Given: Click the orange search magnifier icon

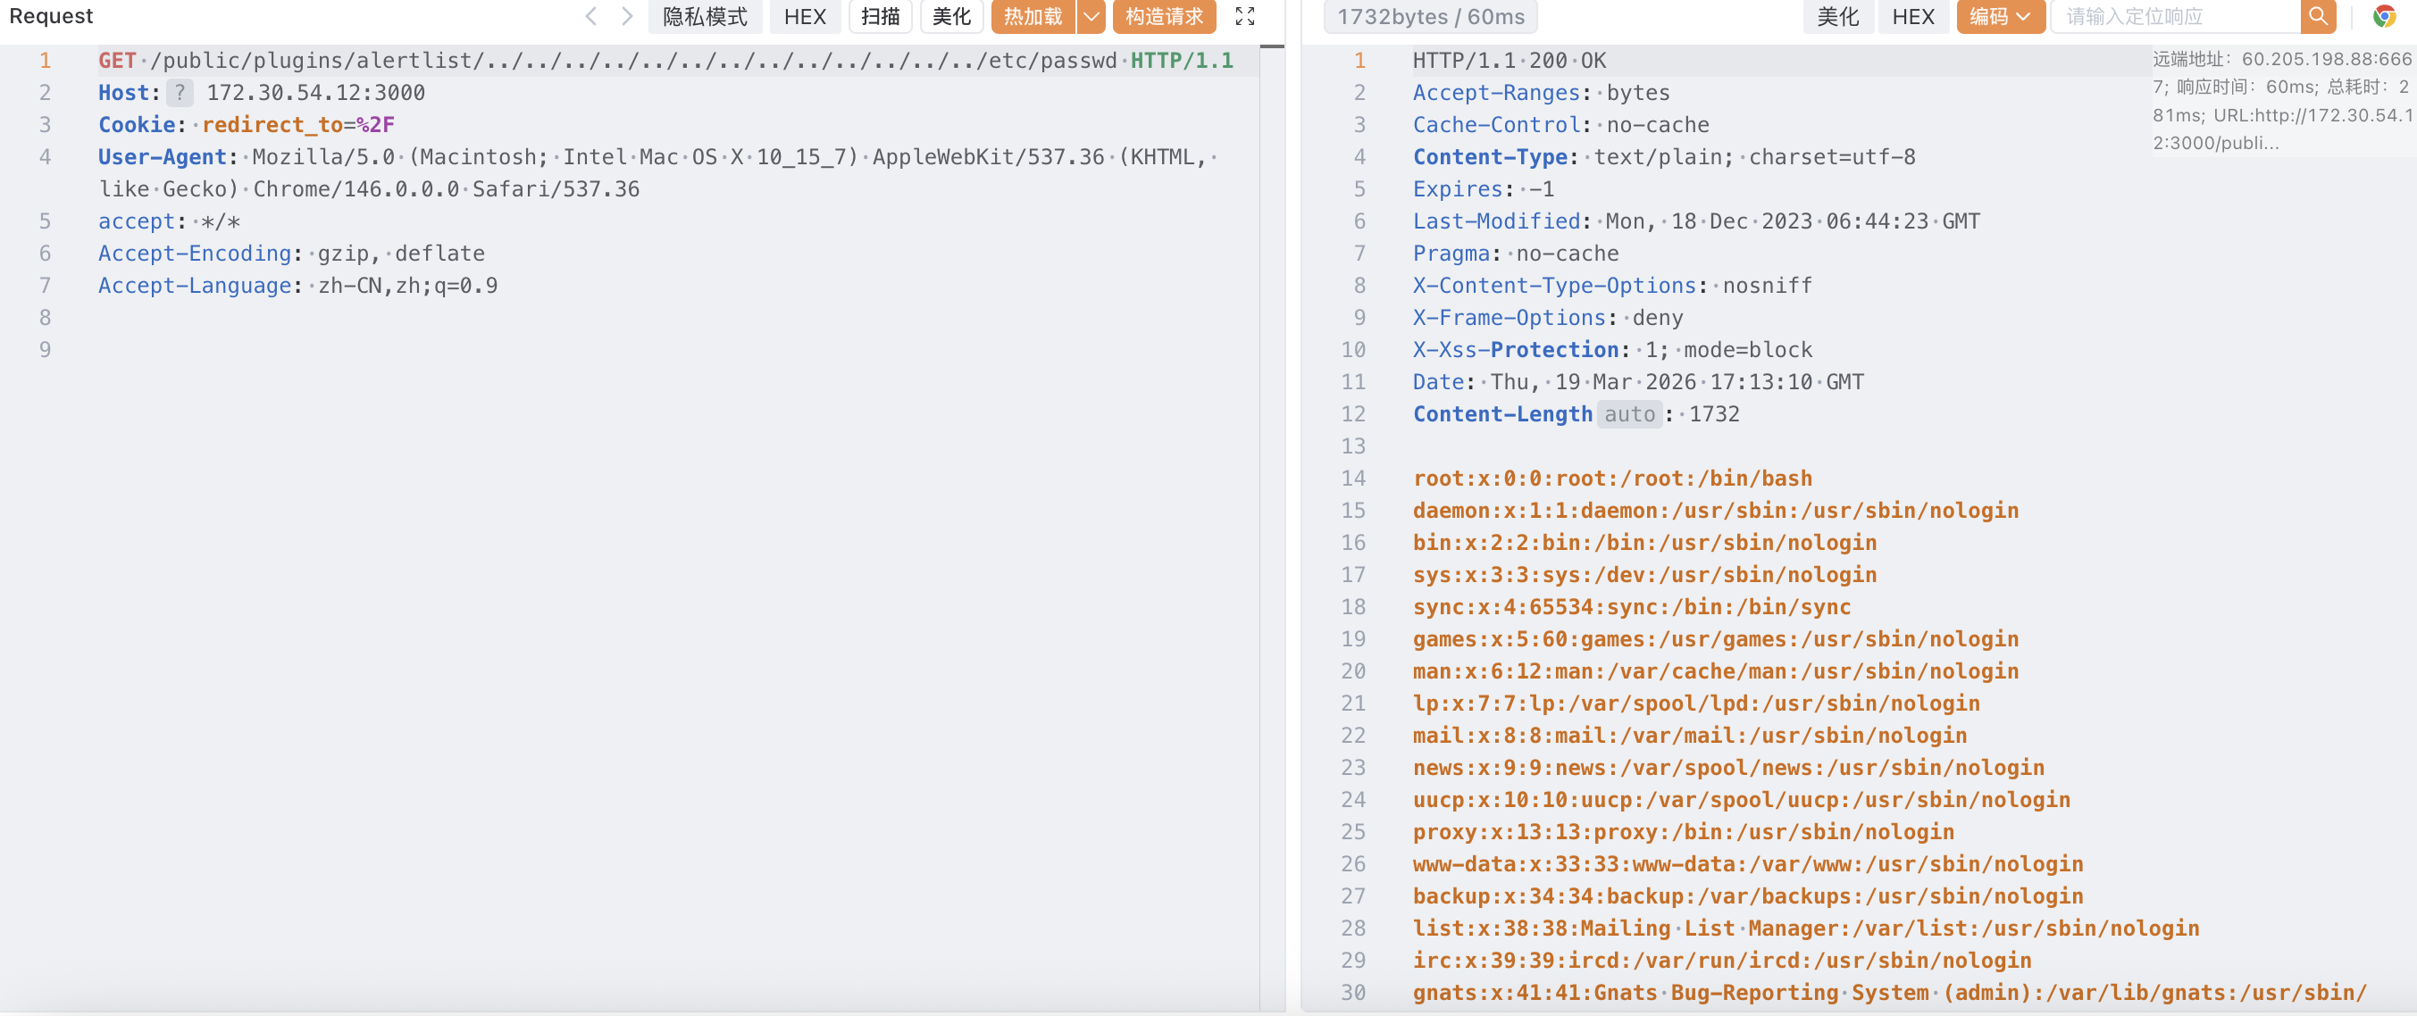Looking at the screenshot, I should tap(2317, 16).
